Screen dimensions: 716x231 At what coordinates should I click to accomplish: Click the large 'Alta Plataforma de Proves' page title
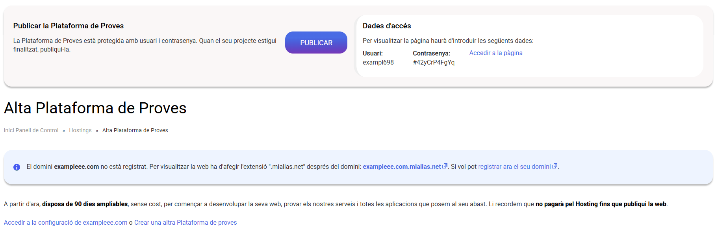click(95, 108)
